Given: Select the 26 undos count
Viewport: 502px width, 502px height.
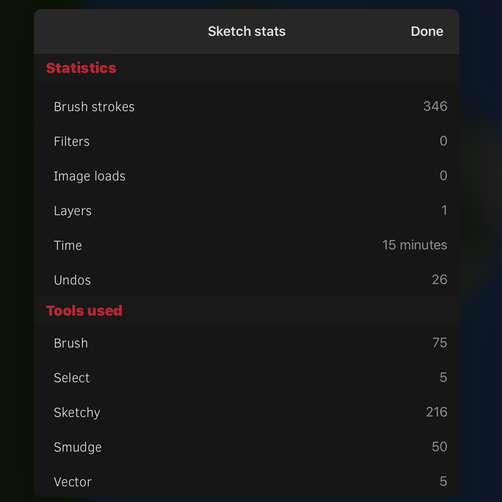Looking at the screenshot, I should (x=439, y=280).
